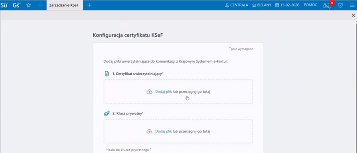Open the hamburger main menu
This screenshot has width=357, height=153.
(352, 5)
